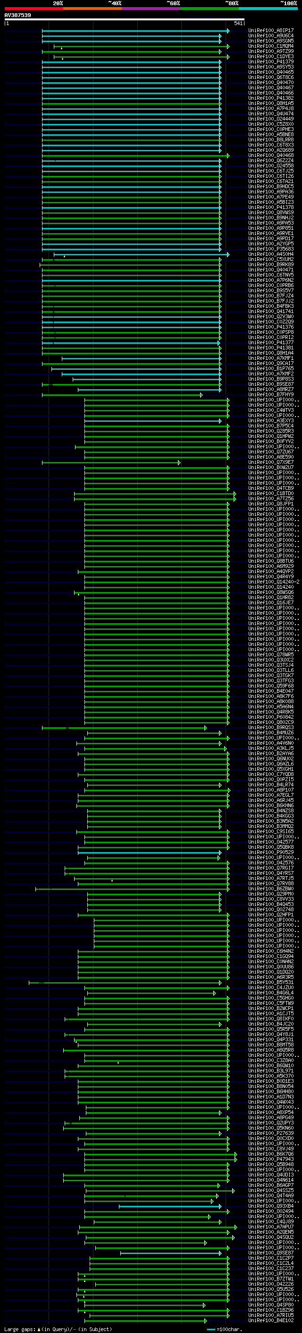Select the UniRef100_C1C2P7 label

tap(271, 1258)
